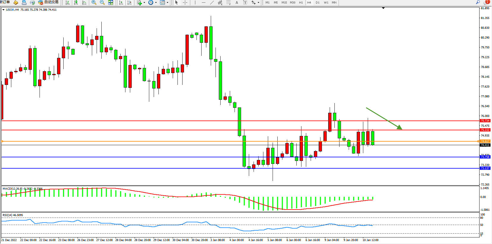The image size is (492, 244).
Task: Select the candlestick chart style icon
Action: tap(76, 3)
